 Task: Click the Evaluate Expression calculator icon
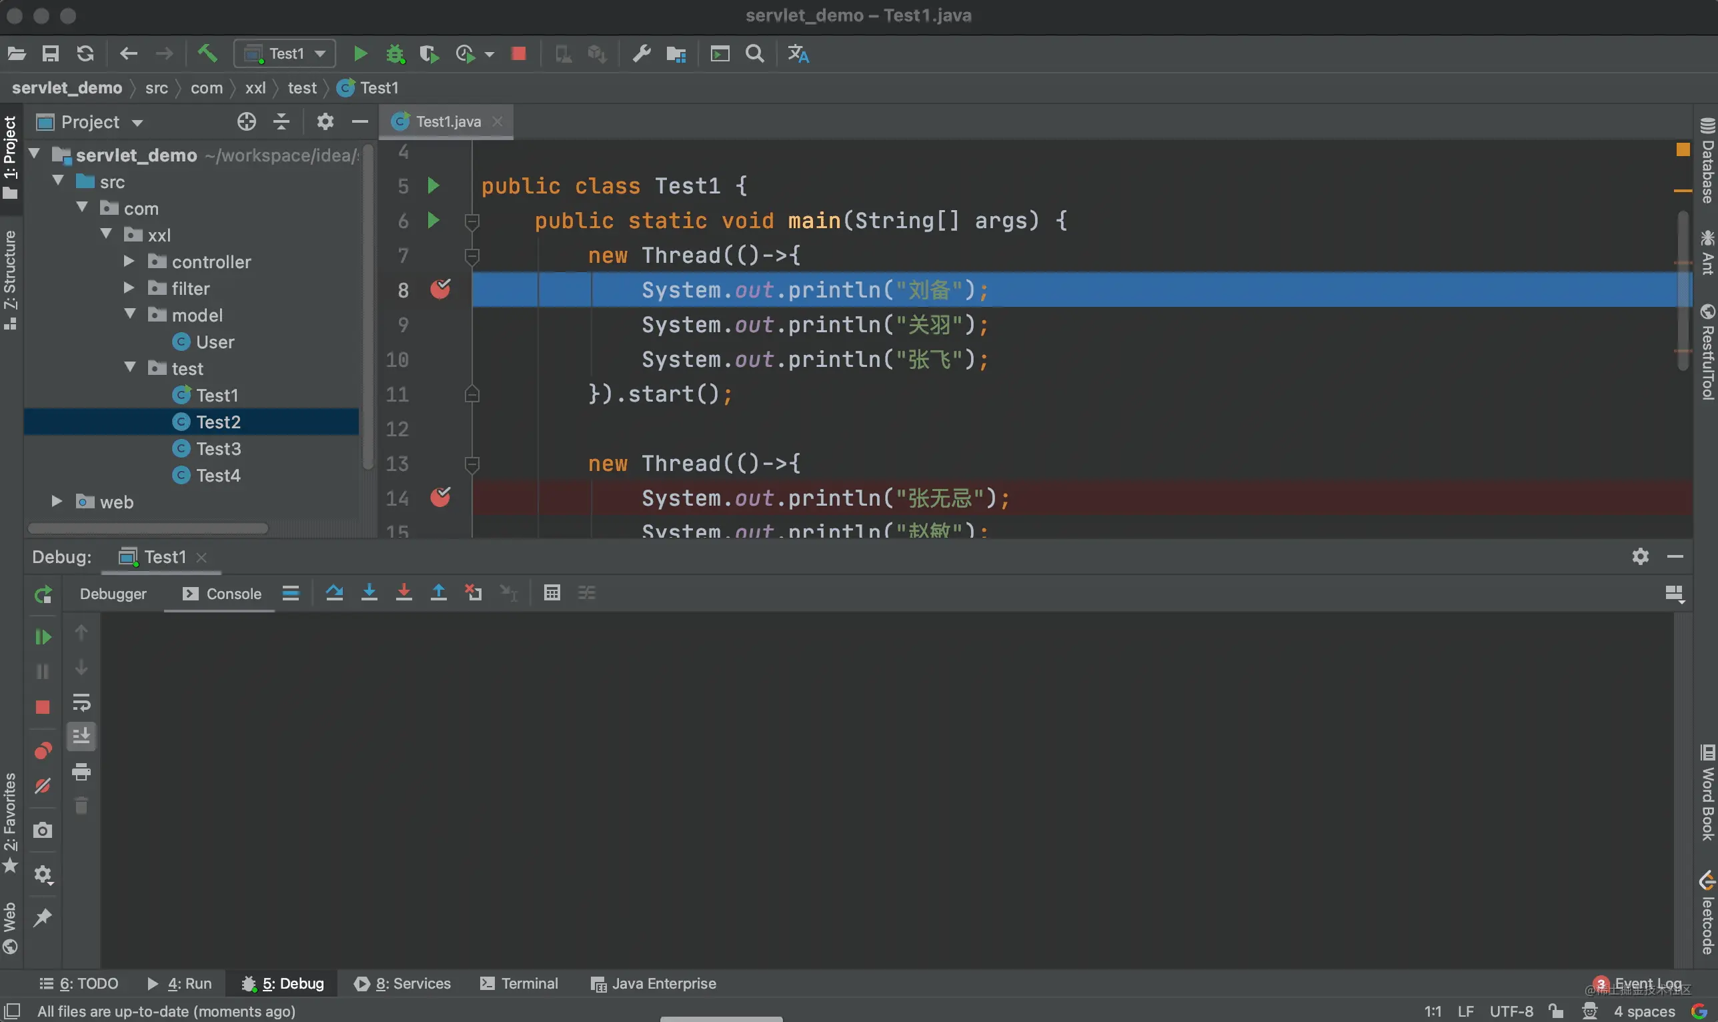coord(552,593)
